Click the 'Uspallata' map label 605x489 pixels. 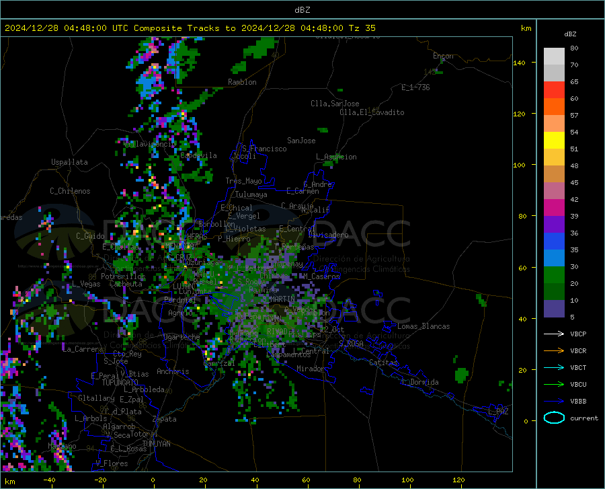point(69,162)
